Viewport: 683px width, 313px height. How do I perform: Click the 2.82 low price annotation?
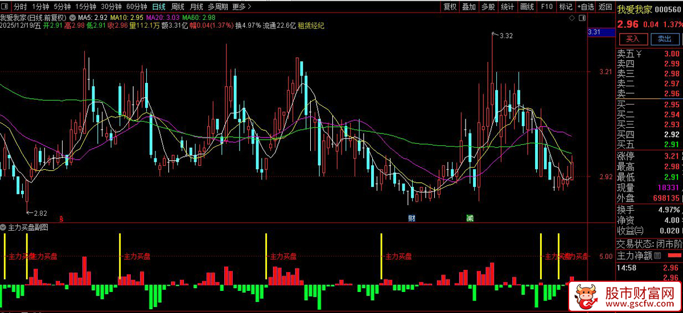[40, 214]
